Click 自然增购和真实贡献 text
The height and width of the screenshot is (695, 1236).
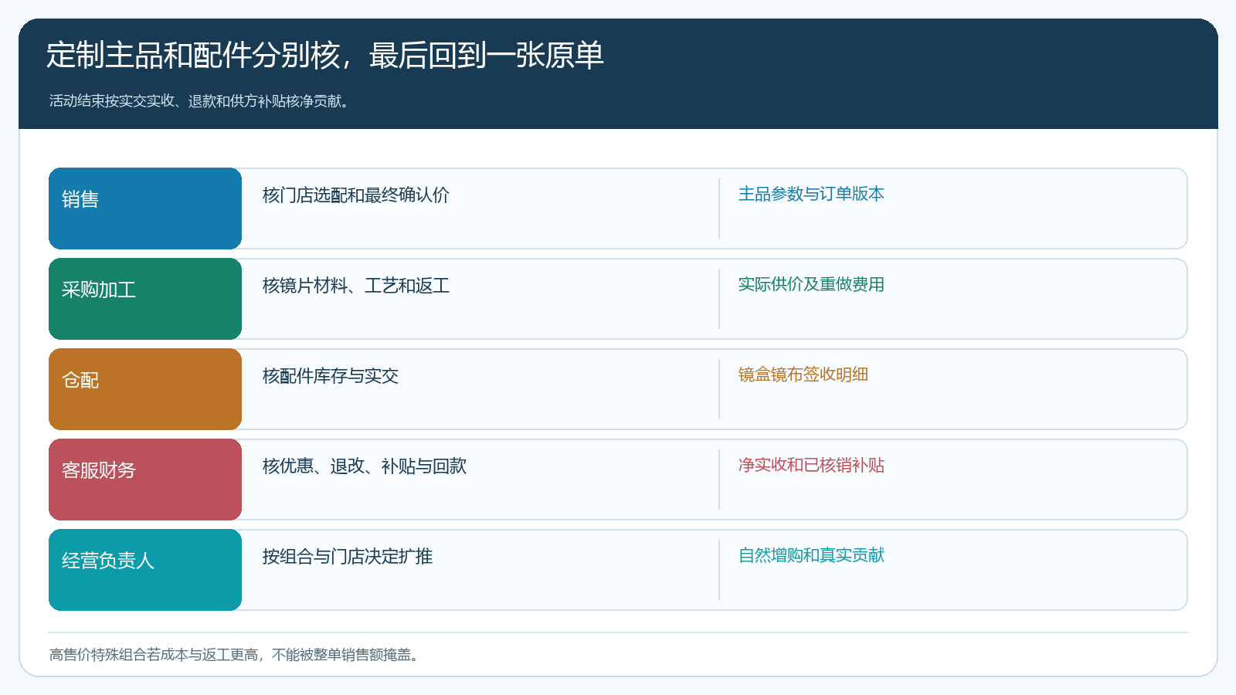[x=811, y=555]
